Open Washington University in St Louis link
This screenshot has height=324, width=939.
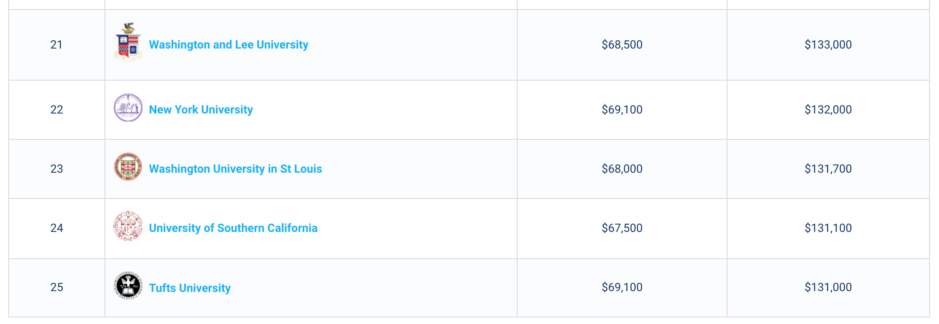click(235, 169)
